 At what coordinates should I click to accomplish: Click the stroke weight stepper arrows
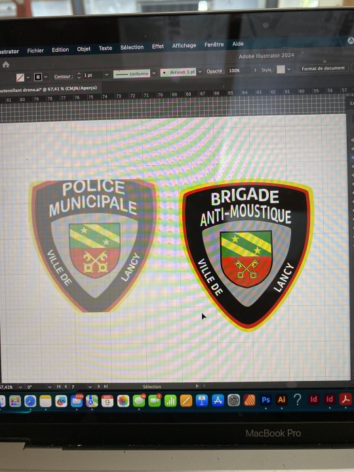coord(79,75)
